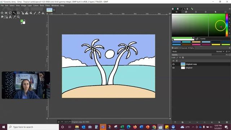Select the Text tool
Image resolution: width=231 pixels, height=130 pixels.
tap(10, 17)
